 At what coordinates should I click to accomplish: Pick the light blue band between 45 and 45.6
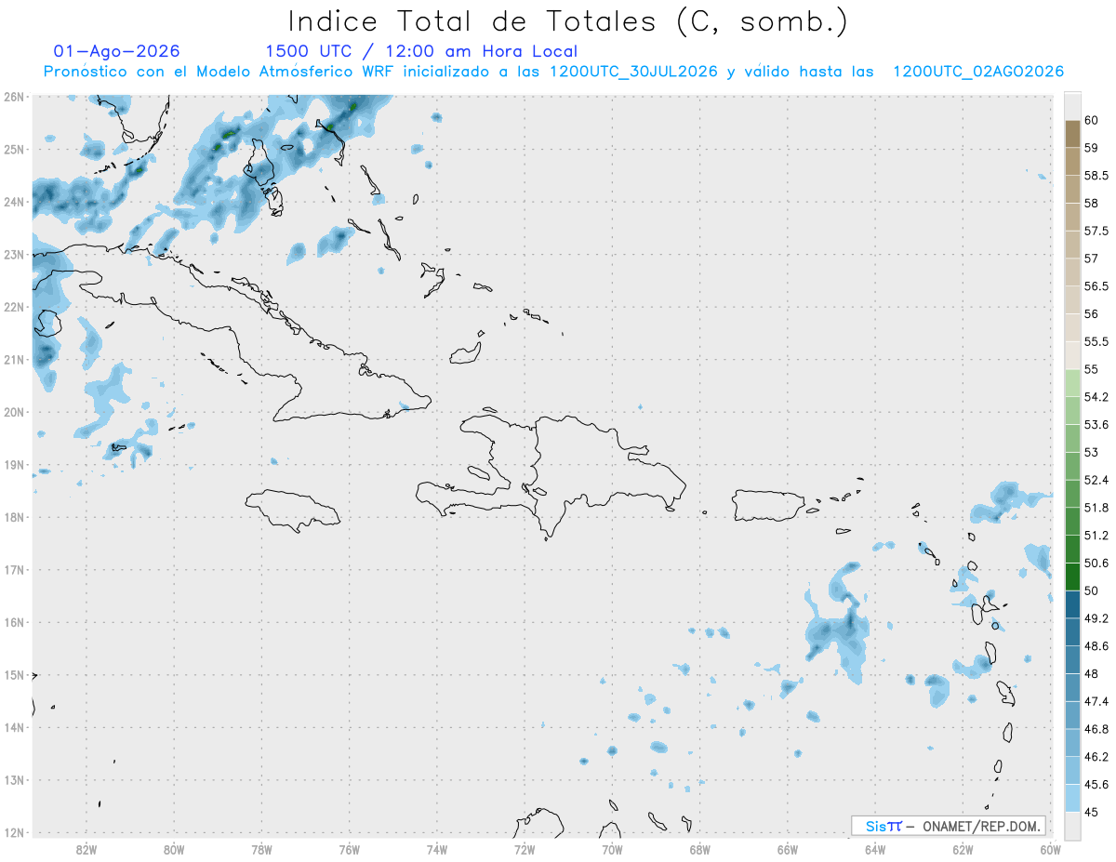[1072, 798]
